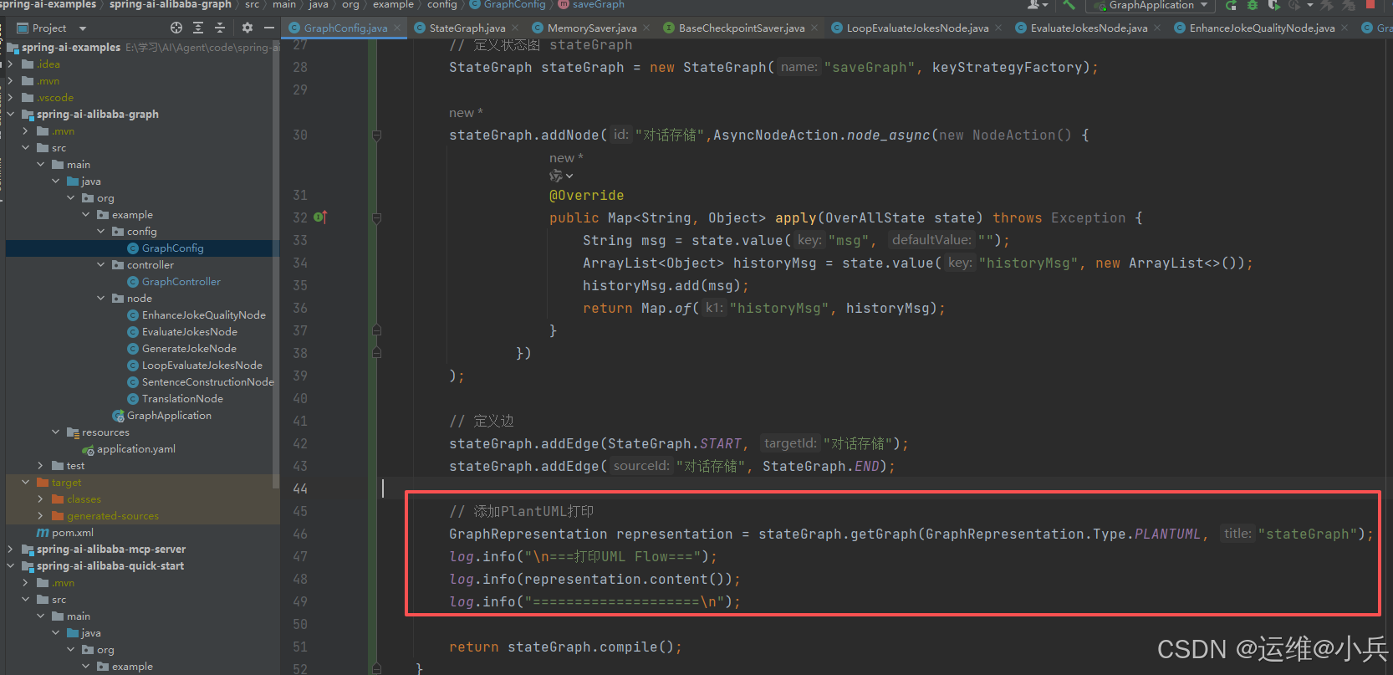Screen dimensions: 1393x675
Task: Click the Expand All icon in Project panel
Action: coord(198,28)
